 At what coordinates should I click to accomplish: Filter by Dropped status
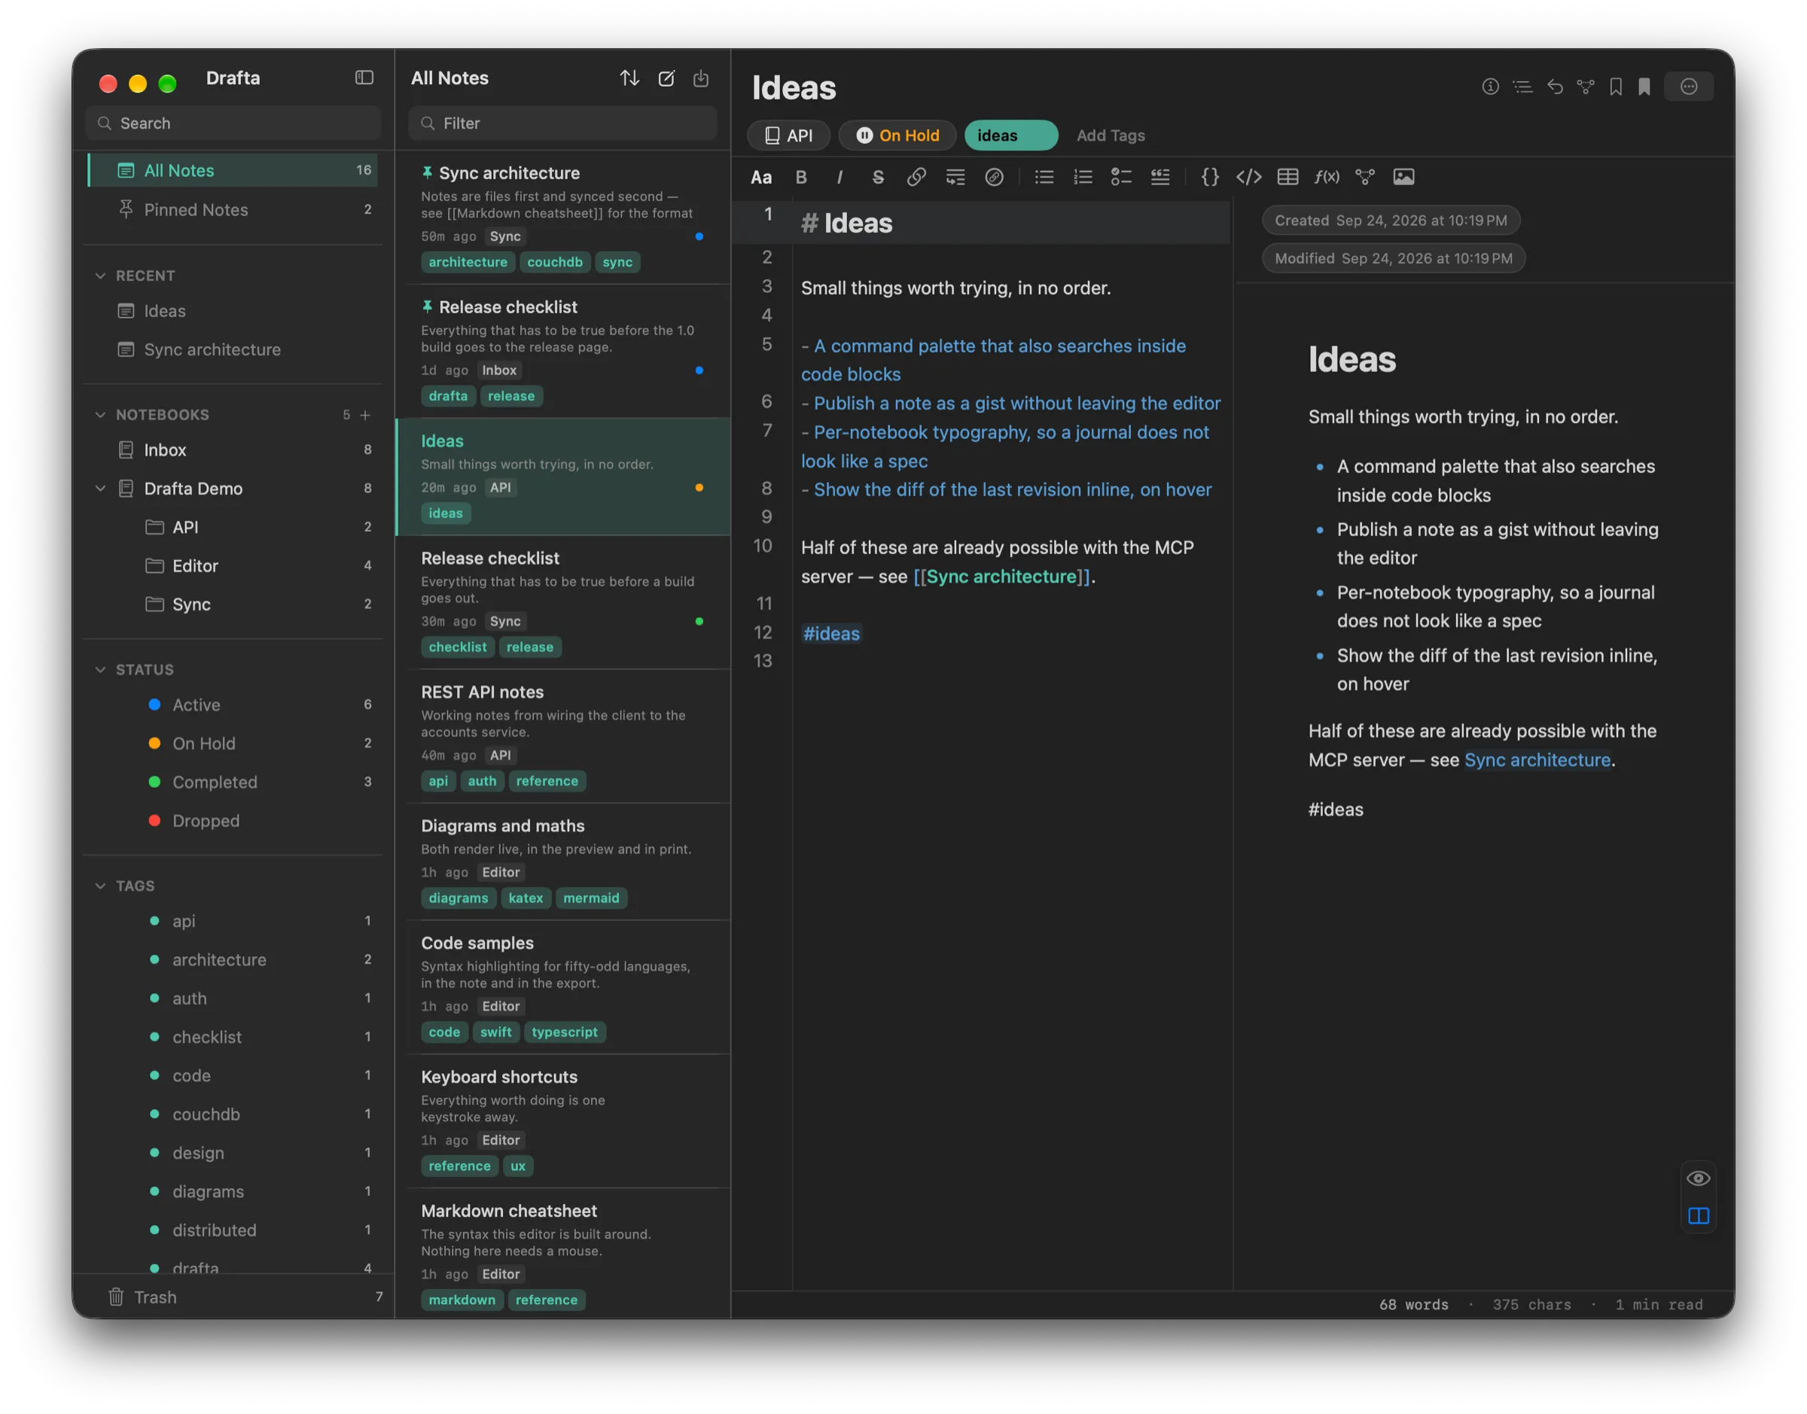coord(233,821)
